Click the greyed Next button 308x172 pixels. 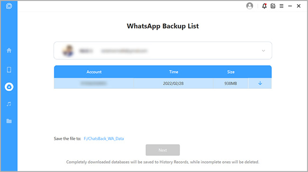point(163,150)
